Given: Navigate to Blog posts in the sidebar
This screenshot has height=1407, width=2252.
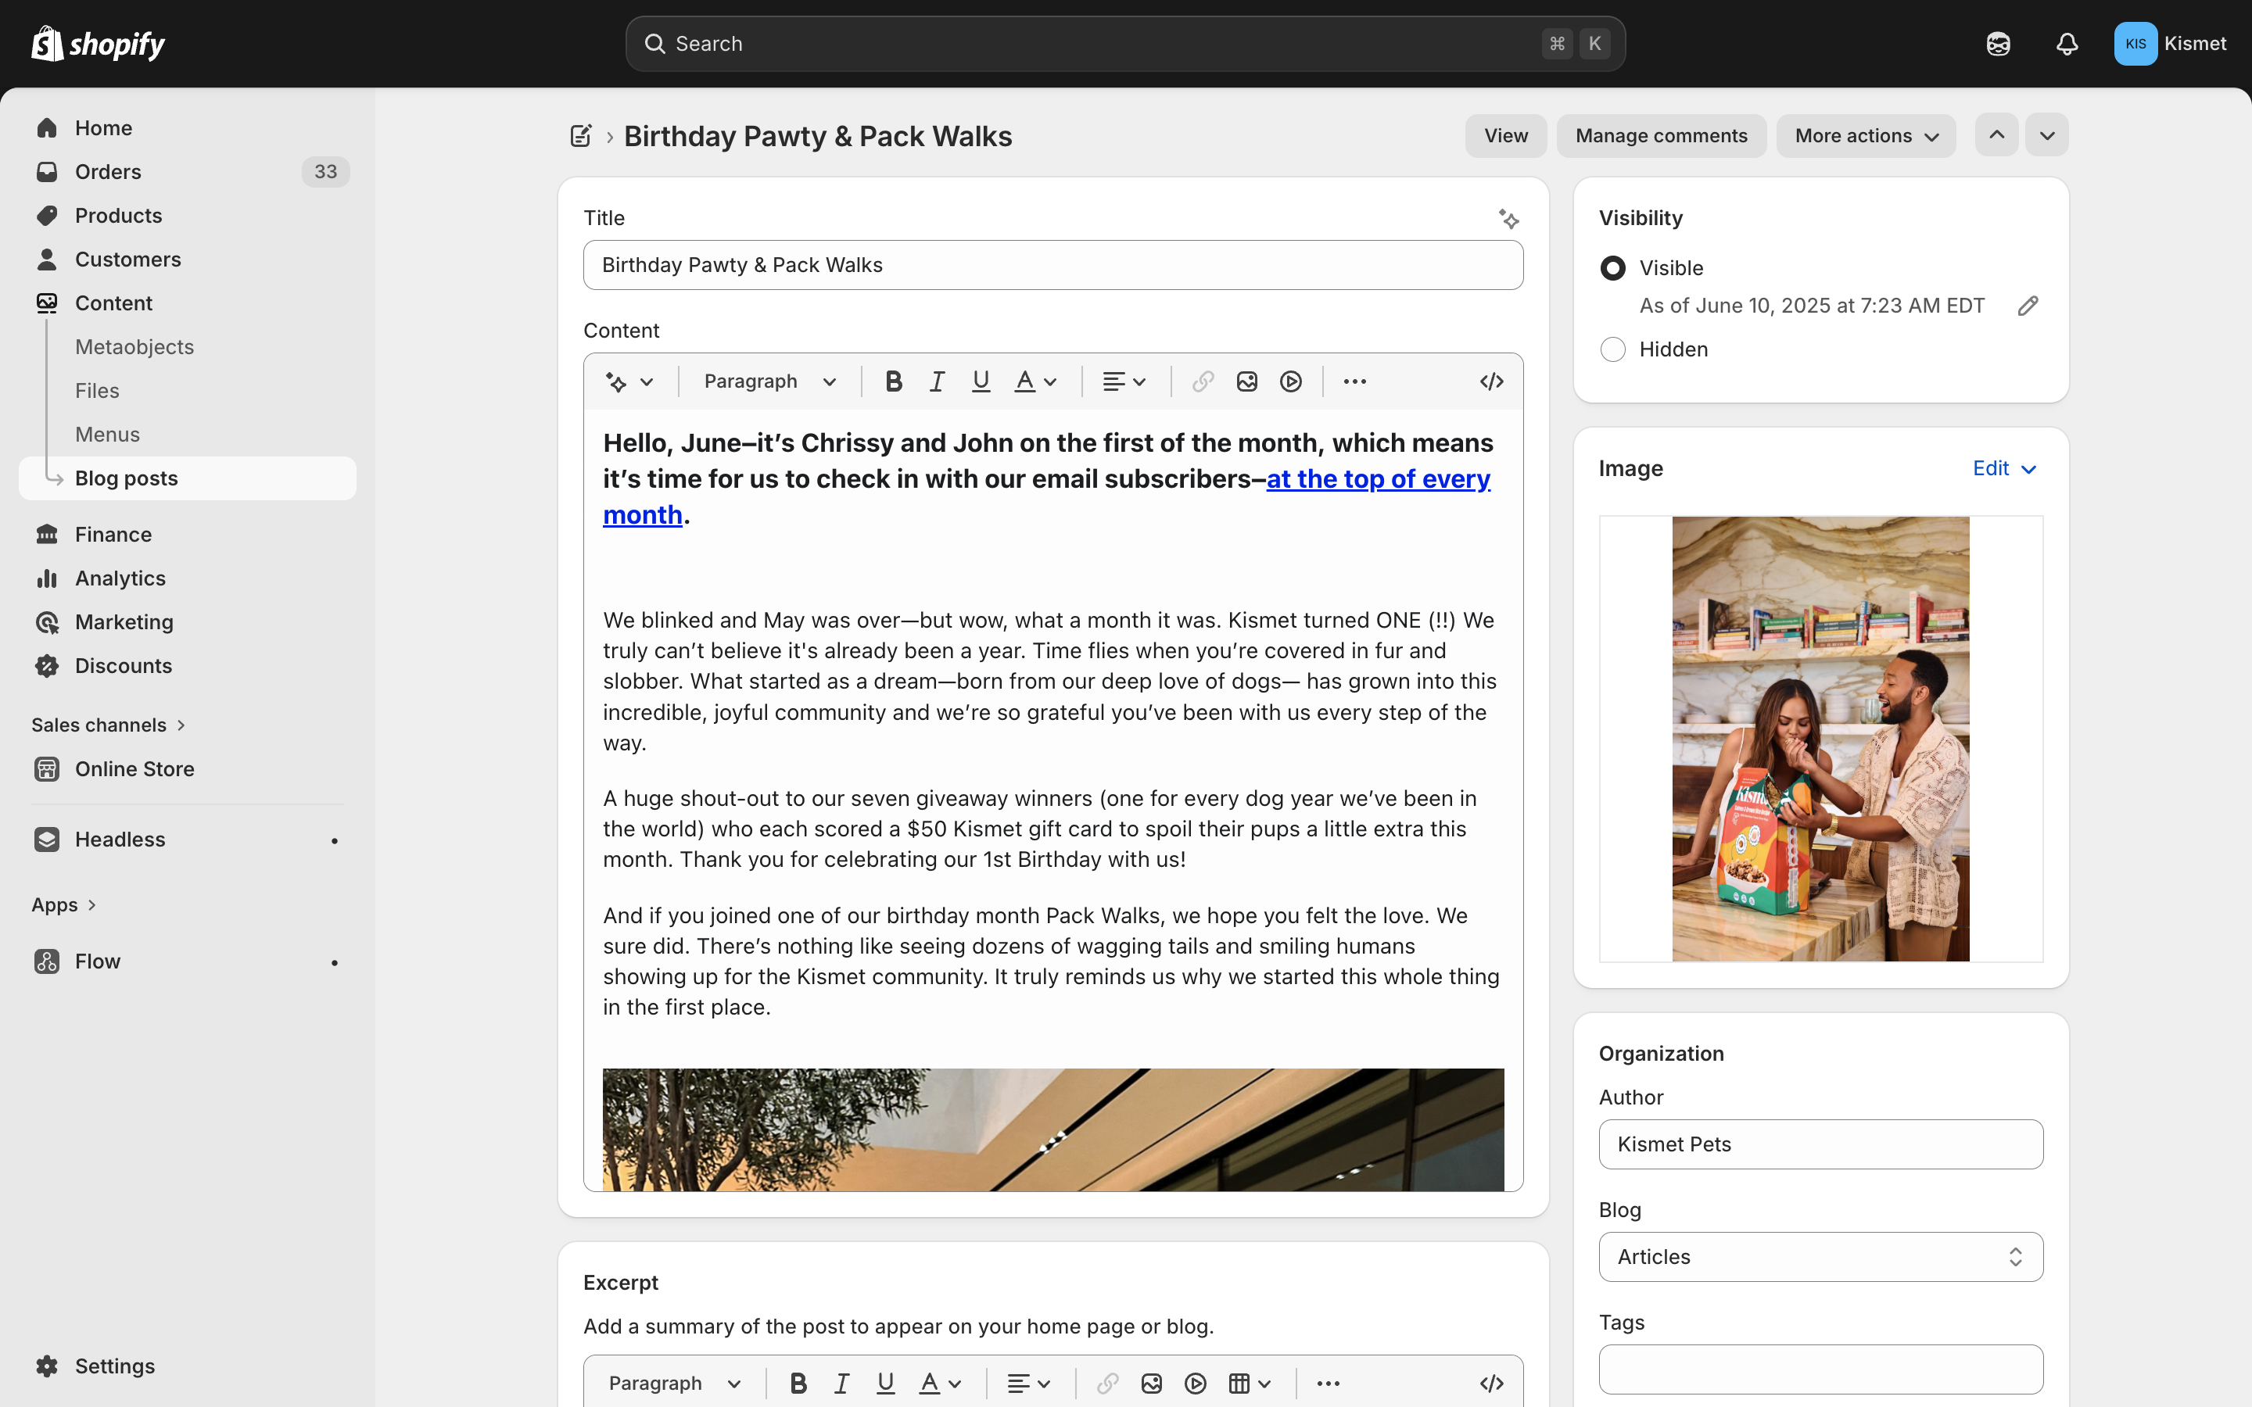Looking at the screenshot, I should click(x=127, y=478).
